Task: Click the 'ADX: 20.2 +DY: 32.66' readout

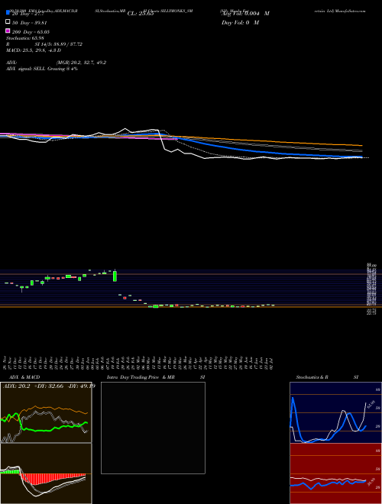Action: [x=49, y=386]
